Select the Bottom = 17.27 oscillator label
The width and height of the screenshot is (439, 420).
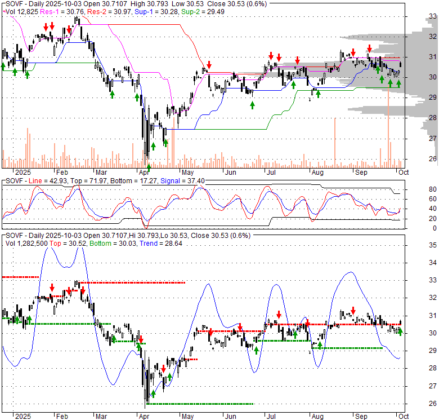point(133,181)
